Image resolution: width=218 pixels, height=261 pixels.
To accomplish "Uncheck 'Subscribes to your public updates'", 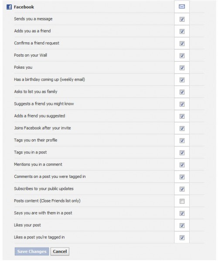I will coord(182,189).
